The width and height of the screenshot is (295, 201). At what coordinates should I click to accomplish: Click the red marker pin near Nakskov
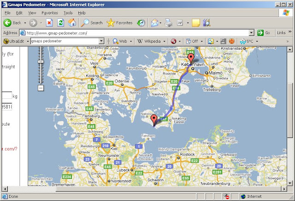154,120
